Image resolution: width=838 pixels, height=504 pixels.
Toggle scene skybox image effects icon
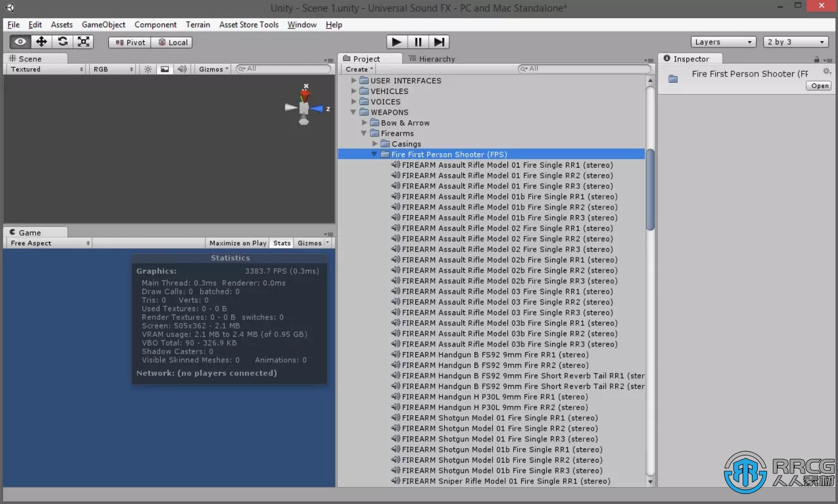(165, 69)
